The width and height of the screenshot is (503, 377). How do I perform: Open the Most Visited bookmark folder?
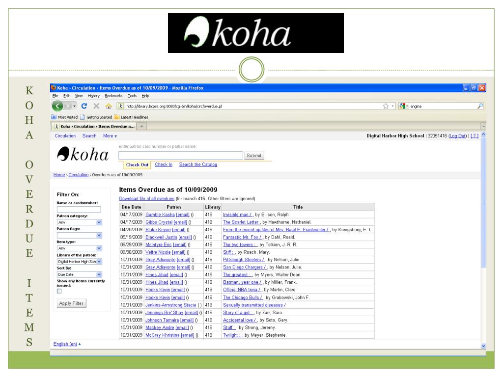click(64, 117)
